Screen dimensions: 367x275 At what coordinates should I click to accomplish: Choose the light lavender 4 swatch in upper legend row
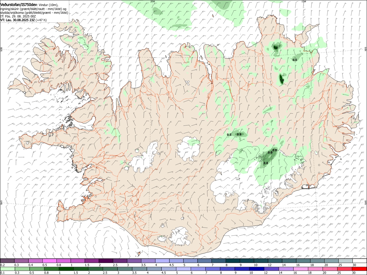point(162,261)
